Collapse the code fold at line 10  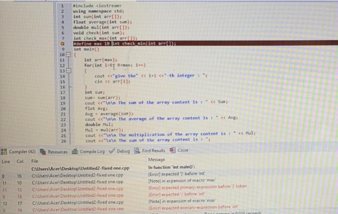point(69,54)
